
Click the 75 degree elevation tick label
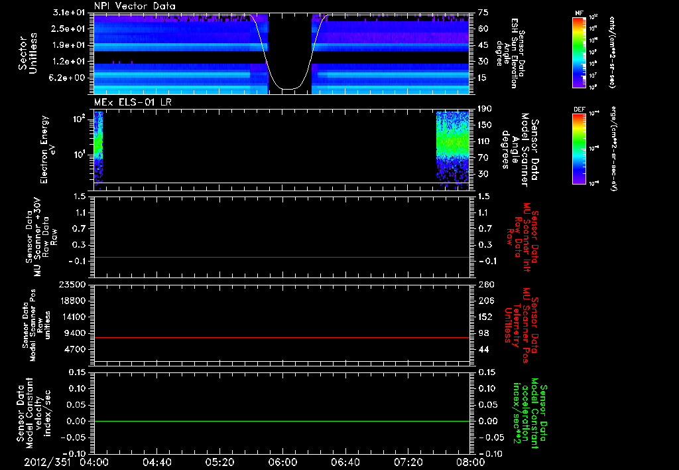coord(483,13)
